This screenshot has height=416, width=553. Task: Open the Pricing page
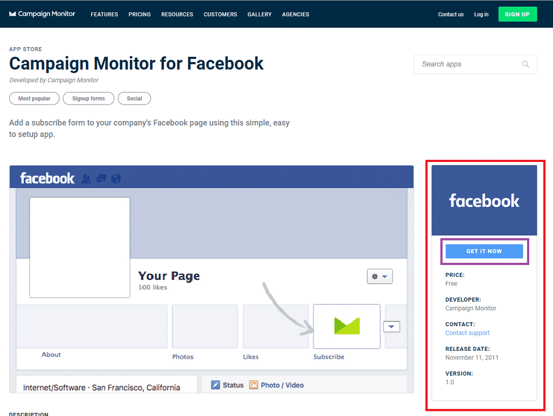point(140,14)
